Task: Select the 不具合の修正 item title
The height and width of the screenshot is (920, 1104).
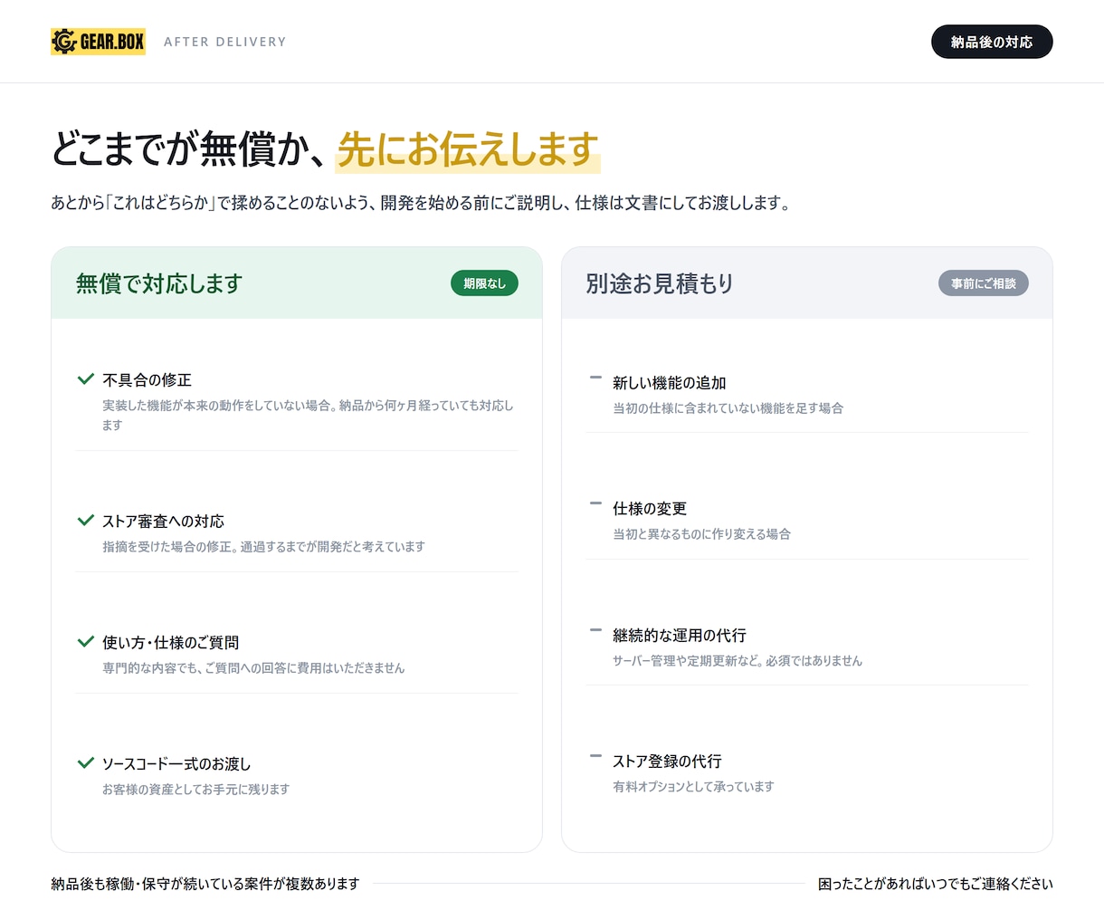Action: [x=147, y=380]
